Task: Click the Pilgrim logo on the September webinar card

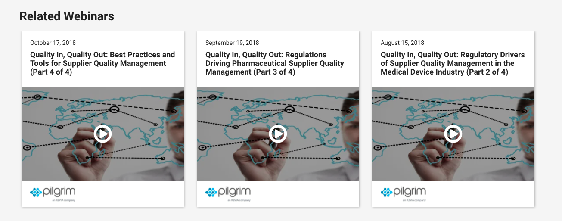Action: click(228, 192)
